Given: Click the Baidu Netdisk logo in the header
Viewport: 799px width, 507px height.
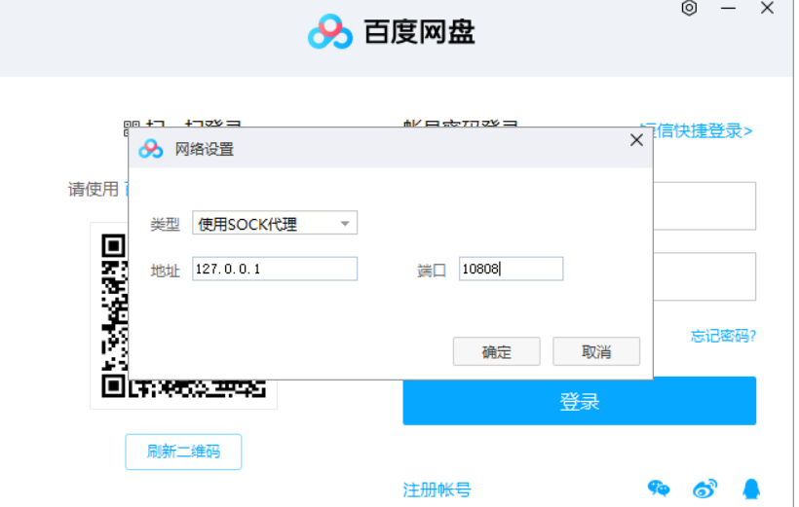Looking at the screenshot, I should coord(330,31).
